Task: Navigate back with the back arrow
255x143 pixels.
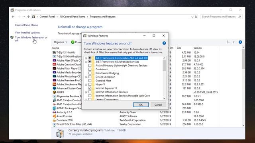Action: coord(13,17)
